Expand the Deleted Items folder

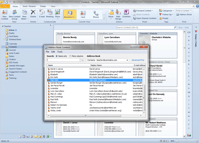point(4,39)
